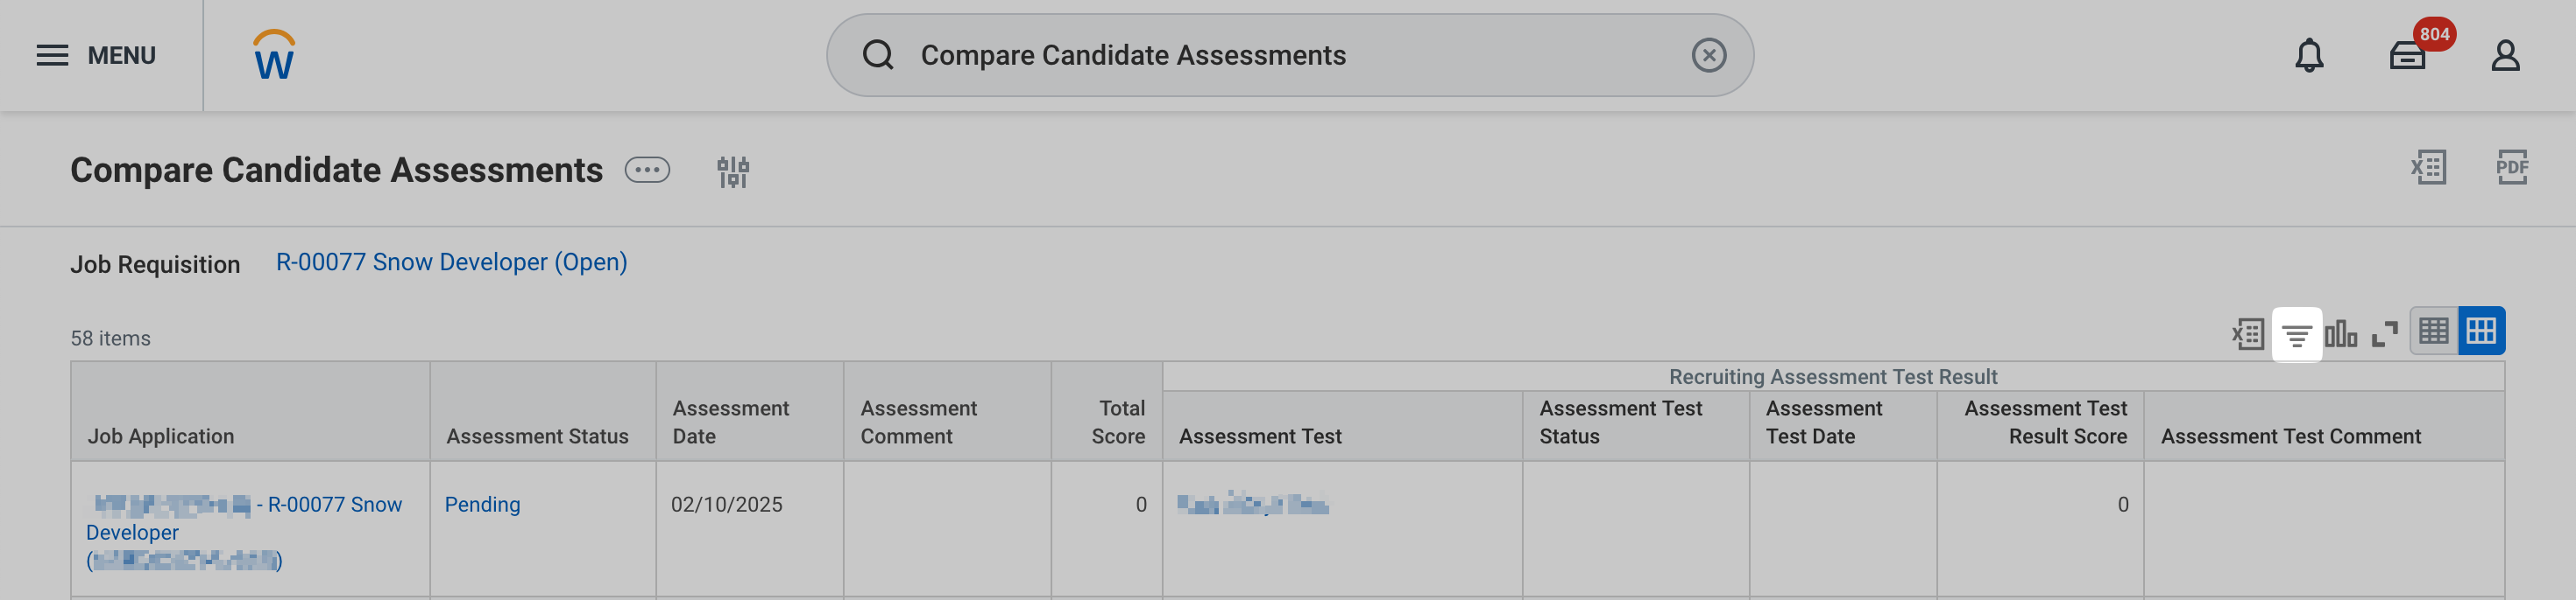Switch to the list table view

pos(2433,331)
